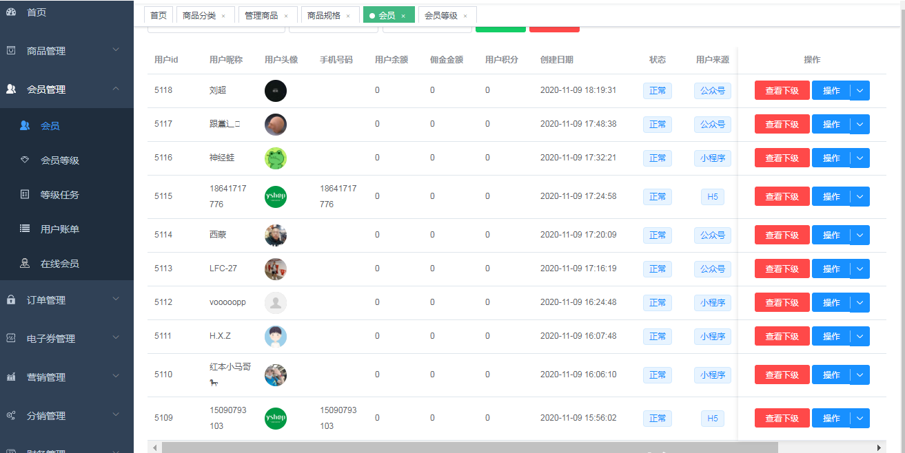905x453 pixels.
Task: Close the 管理商品 tab
Action: [286, 16]
